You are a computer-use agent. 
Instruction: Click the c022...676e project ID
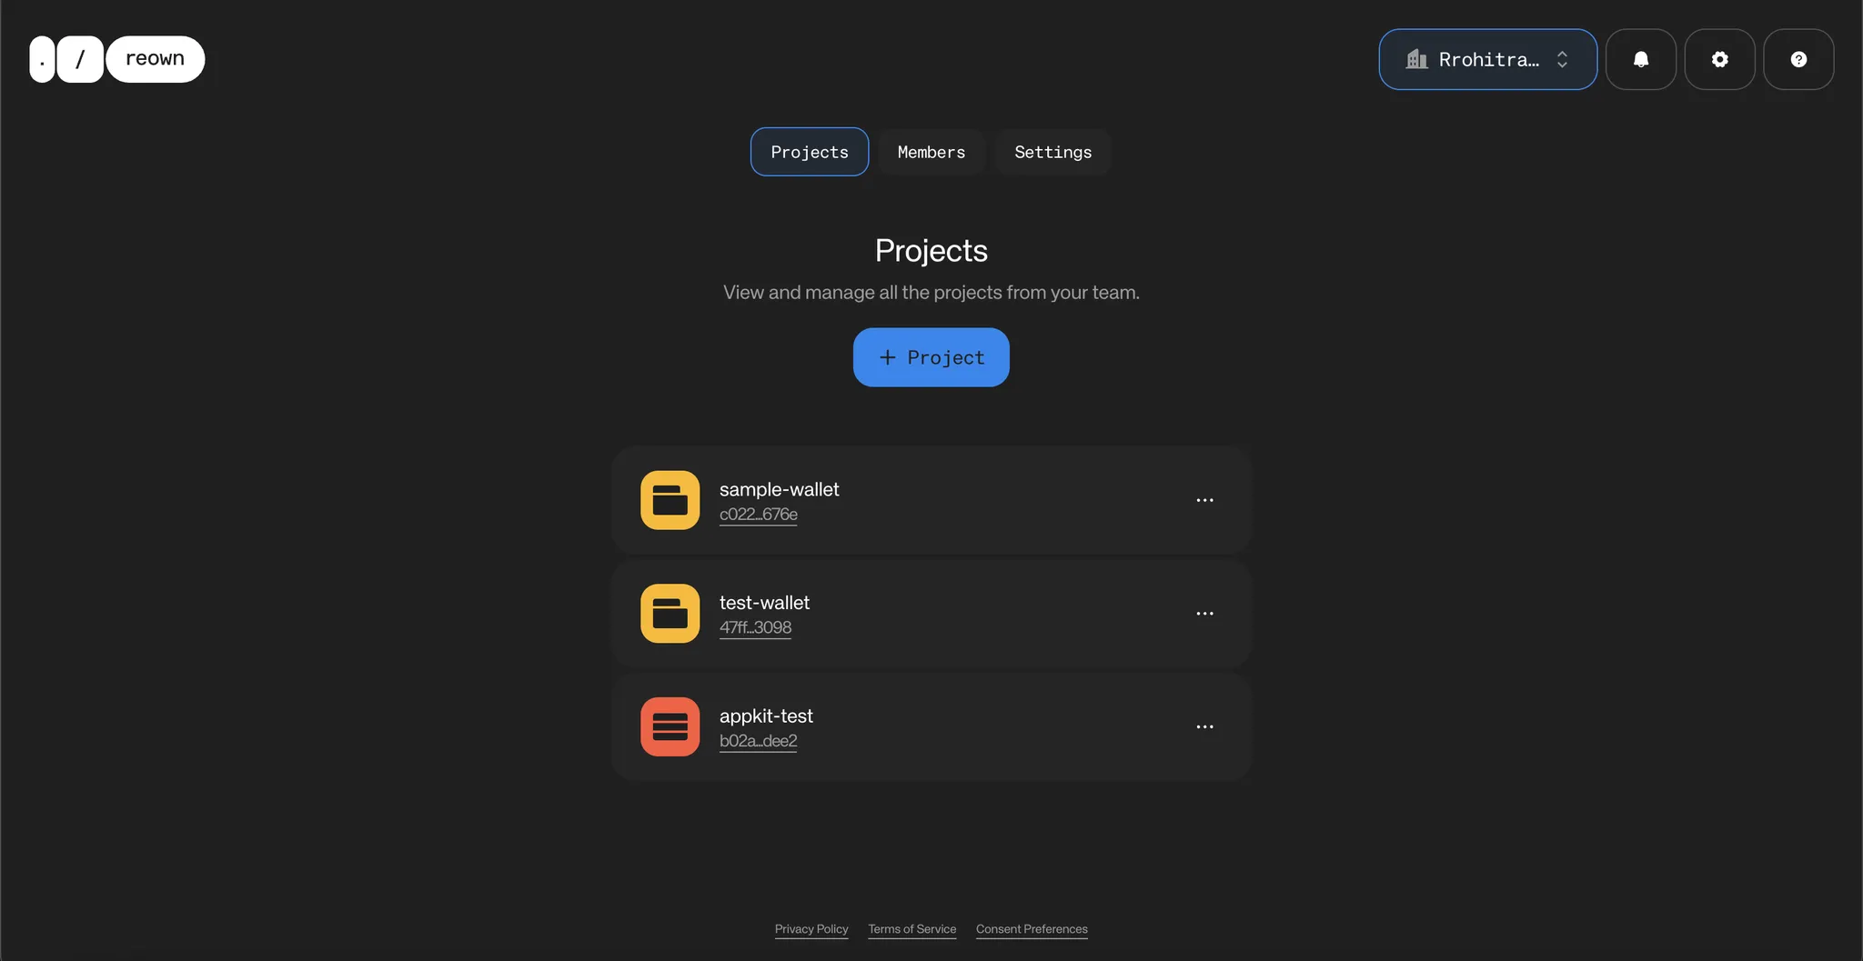click(758, 514)
